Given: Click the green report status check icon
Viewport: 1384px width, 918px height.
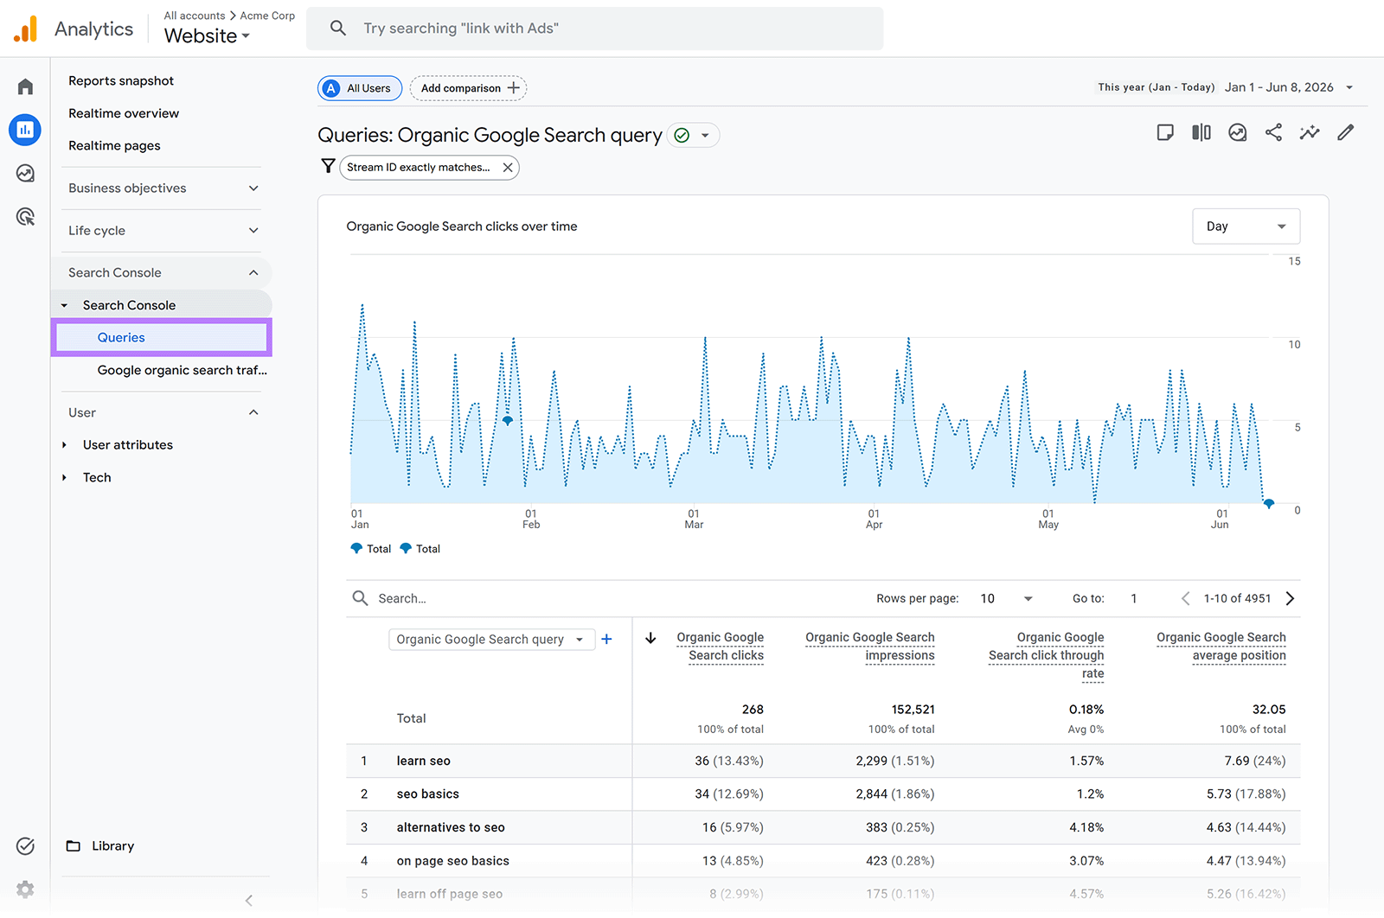Looking at the screenshot, I should (x=682, y=135).
